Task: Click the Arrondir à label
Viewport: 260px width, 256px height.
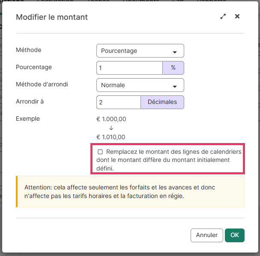Action: [x=30, y=101]
